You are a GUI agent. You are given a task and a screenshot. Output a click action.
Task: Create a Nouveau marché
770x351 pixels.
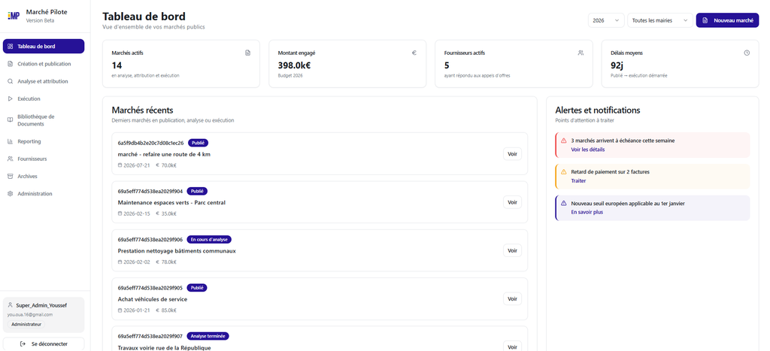[727, 20]
